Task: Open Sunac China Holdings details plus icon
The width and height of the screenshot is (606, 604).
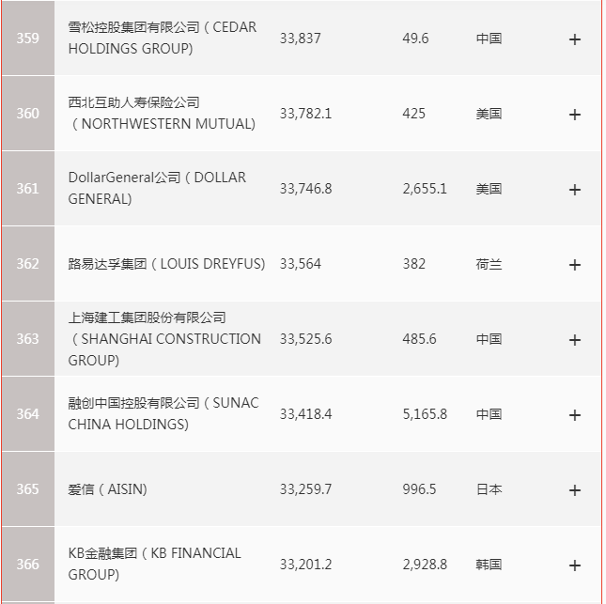Action: pos(575,414)
